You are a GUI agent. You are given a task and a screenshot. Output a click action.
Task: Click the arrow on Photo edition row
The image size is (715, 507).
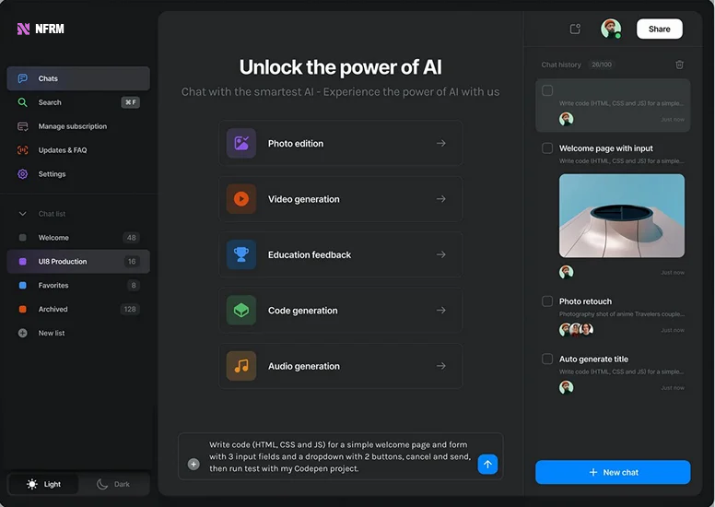(441, 143)
